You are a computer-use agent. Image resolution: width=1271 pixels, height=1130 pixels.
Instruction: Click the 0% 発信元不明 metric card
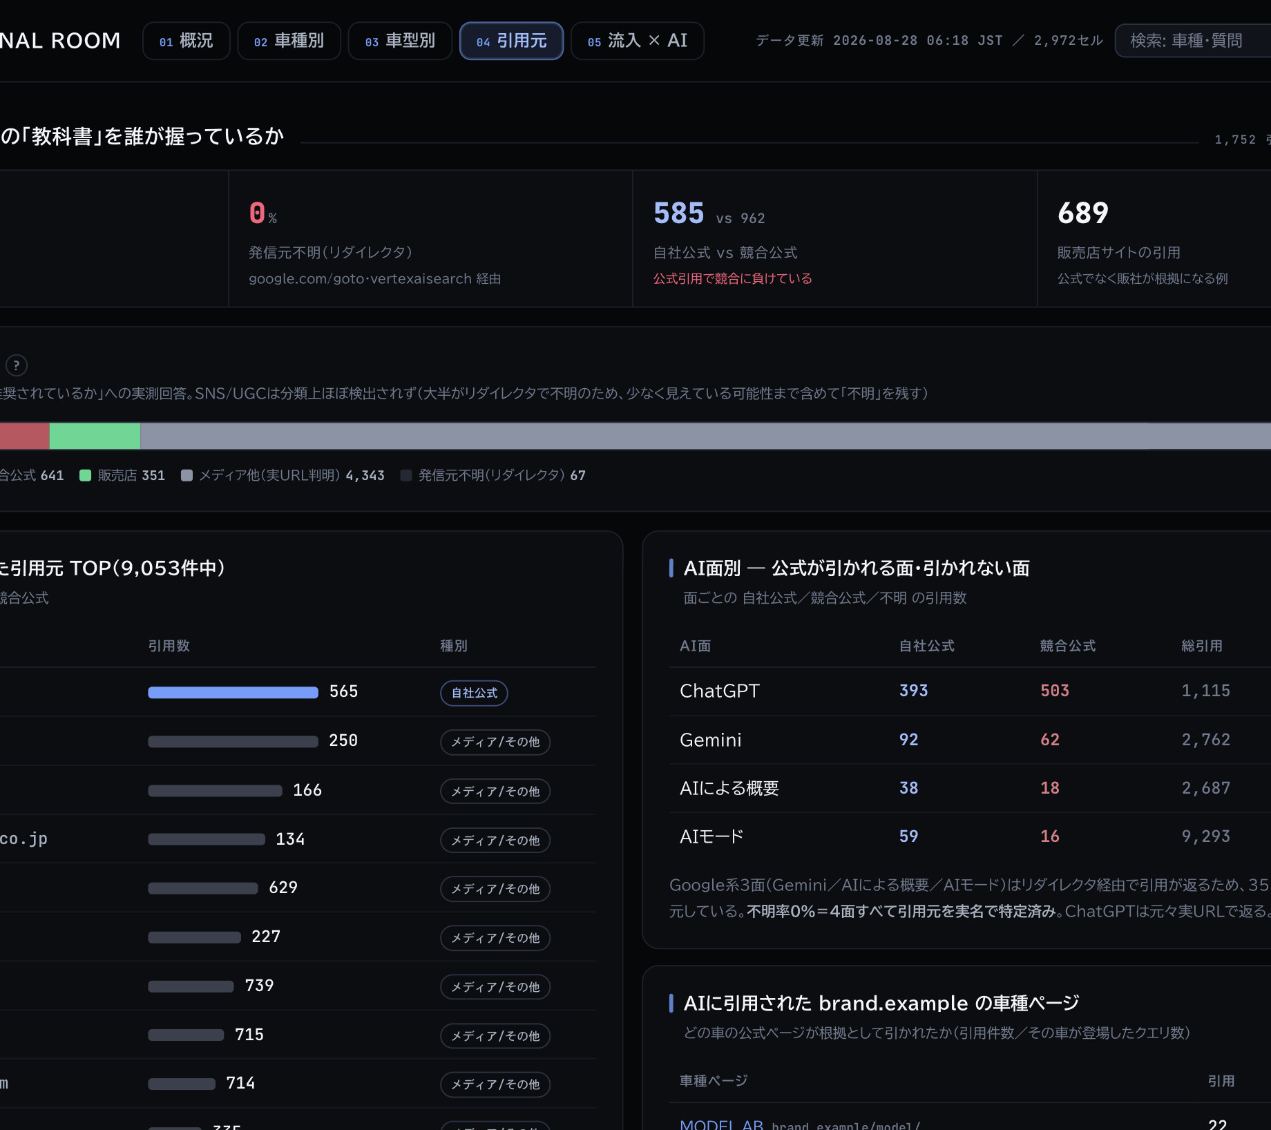pos(430,239)
